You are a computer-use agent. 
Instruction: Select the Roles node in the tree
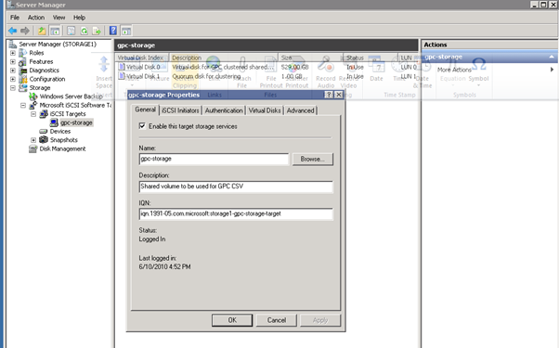point(36,53)
